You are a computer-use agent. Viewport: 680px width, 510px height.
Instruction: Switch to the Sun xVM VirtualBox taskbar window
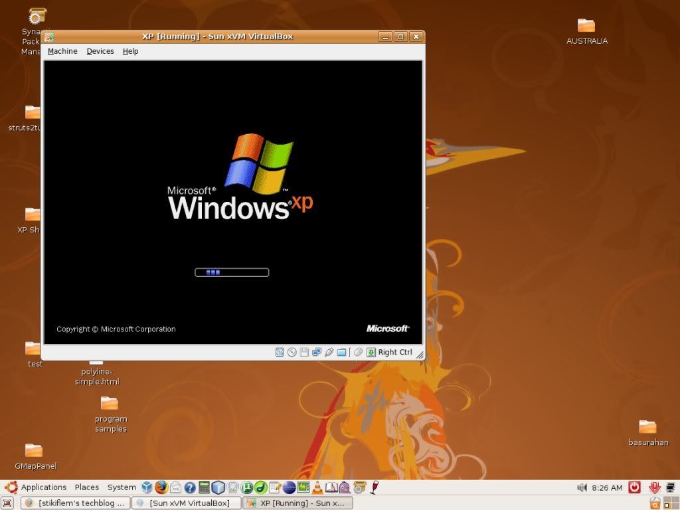pos(186,503)
